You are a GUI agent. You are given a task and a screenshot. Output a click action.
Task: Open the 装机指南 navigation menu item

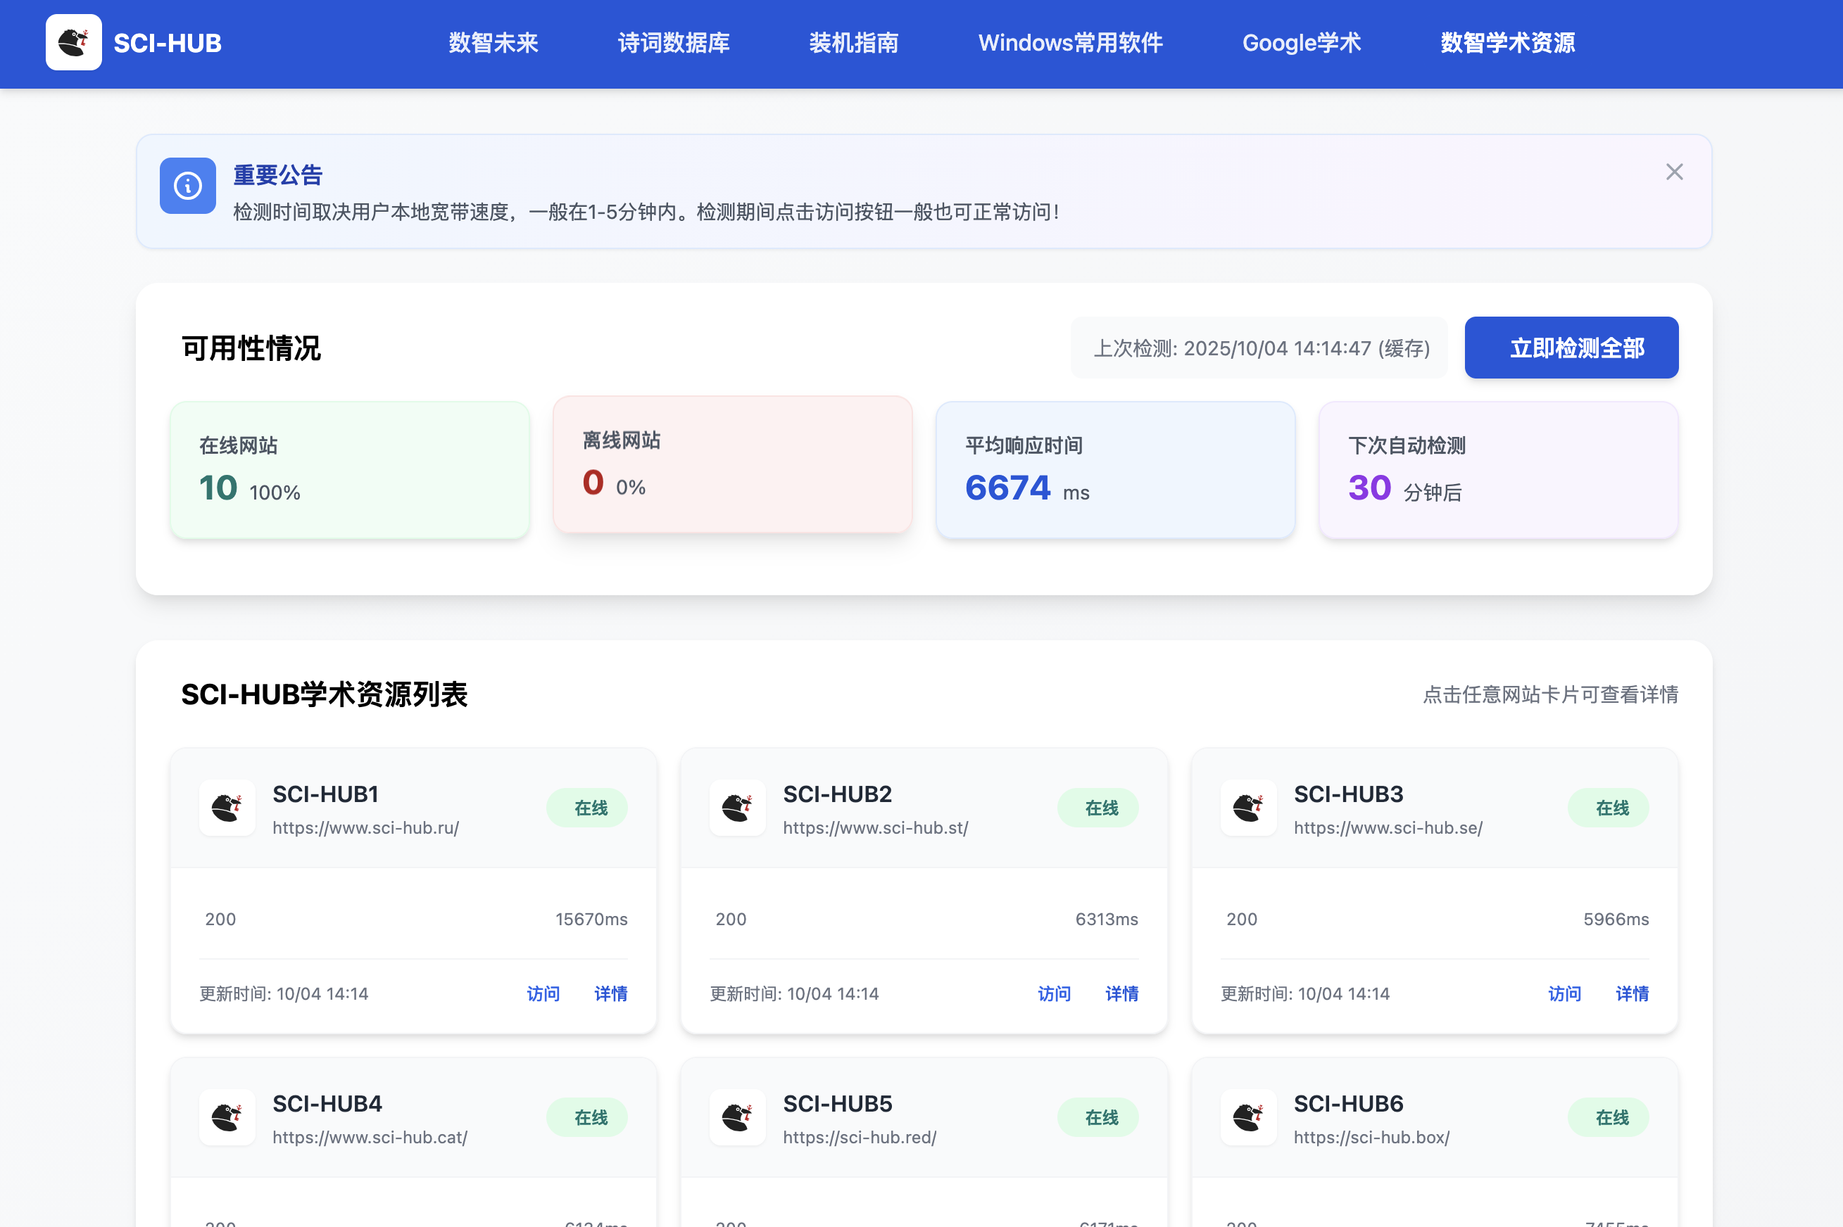point(854,43)
